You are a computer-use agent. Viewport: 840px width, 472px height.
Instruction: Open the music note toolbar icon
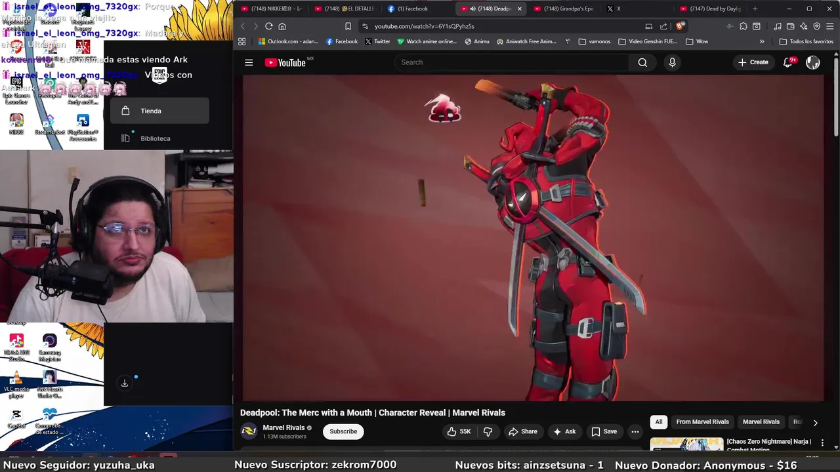pyautogui.click(x=777, y=26)
